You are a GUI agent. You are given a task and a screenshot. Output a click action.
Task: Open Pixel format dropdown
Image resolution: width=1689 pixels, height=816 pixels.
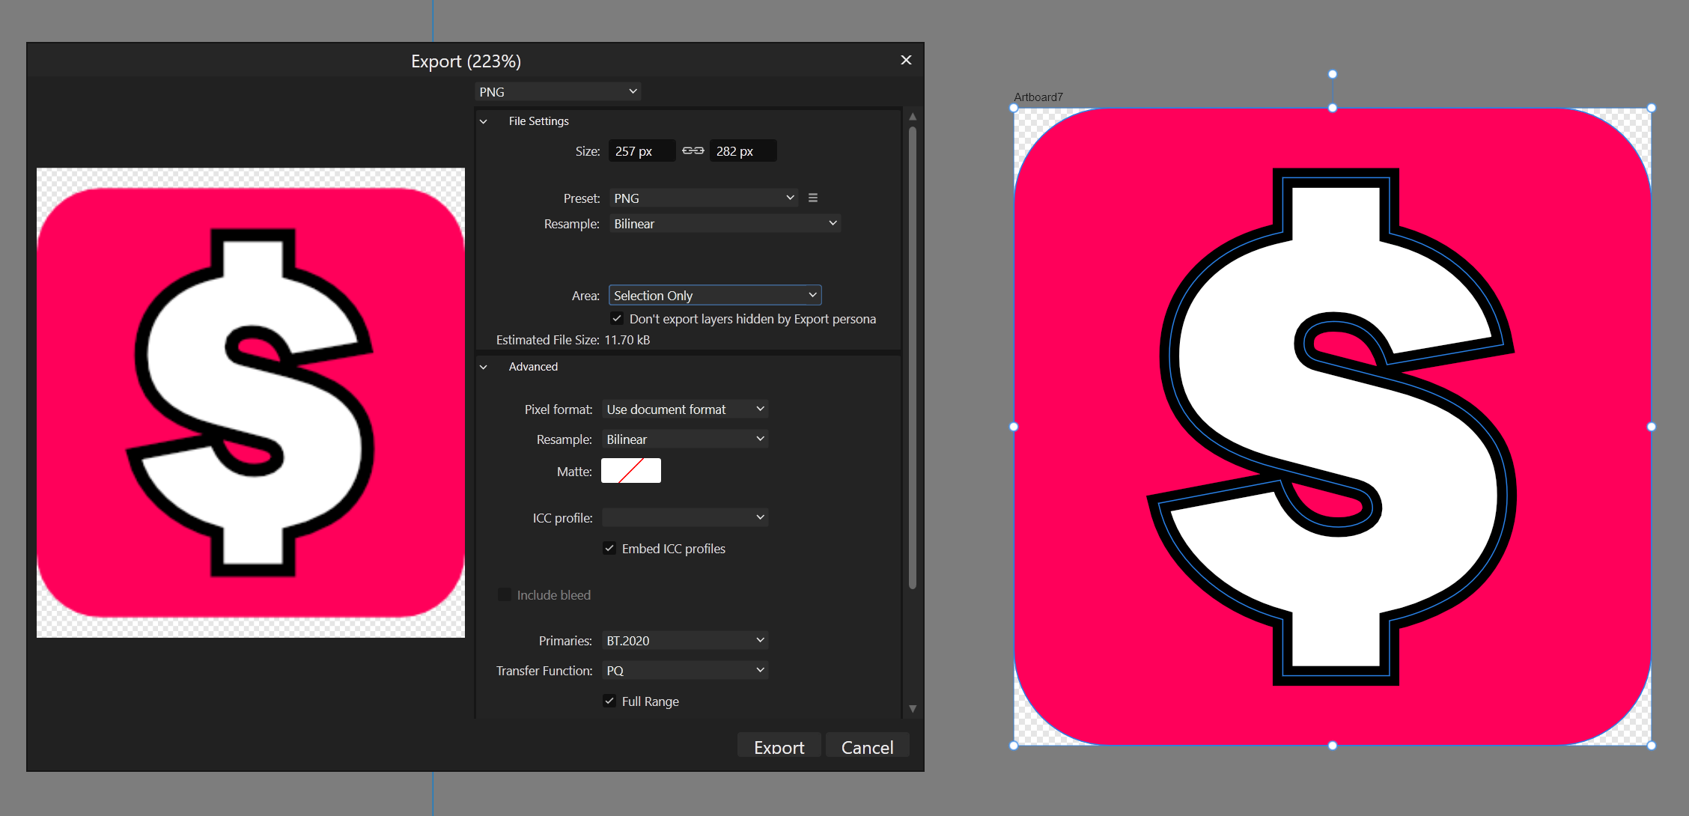pyautogui.click(x=685, y=409)
